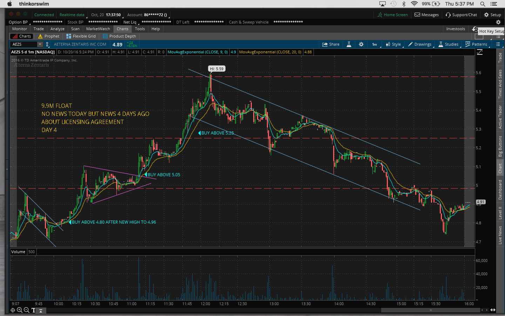Switch to the Analyze tab

point(57,29)
